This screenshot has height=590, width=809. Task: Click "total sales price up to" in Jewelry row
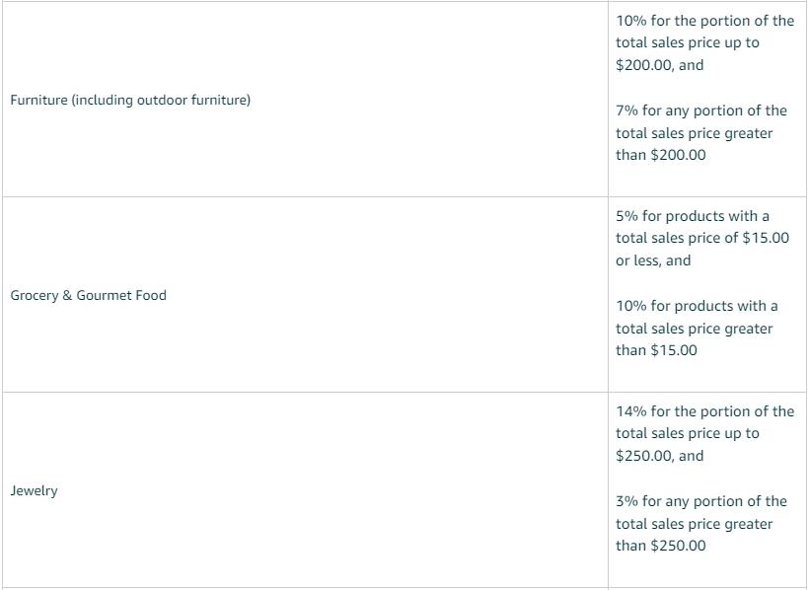click(688, 433)
